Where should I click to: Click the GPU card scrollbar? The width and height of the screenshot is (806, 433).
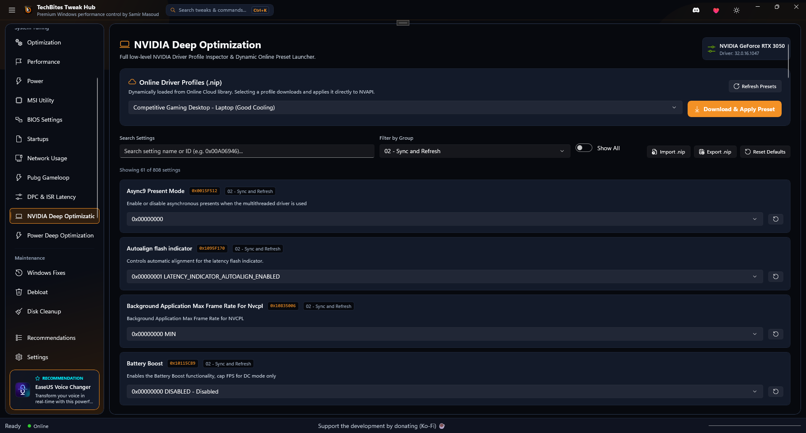pyautogui.click(x=788, y=61)
